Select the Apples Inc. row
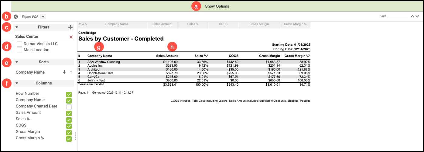The height and width of the screenshot is (152, 424). pyautogui.click(x=194, y=65)
